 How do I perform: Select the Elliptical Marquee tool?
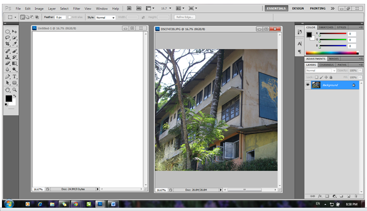(x=7, y=32)
